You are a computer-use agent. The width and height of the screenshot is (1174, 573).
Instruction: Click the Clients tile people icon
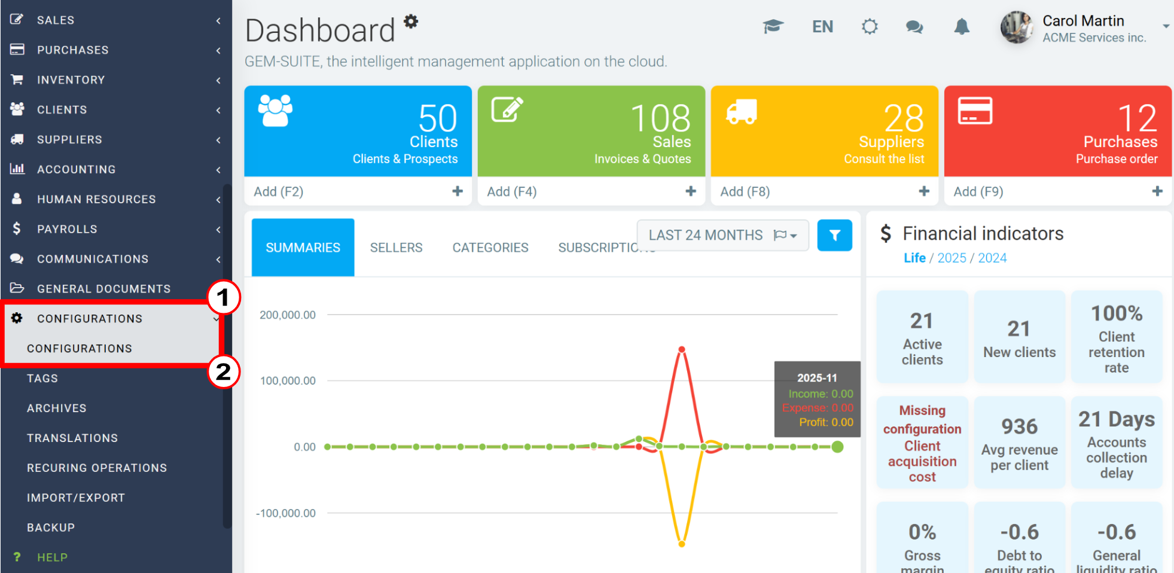(x=275, y=111)
